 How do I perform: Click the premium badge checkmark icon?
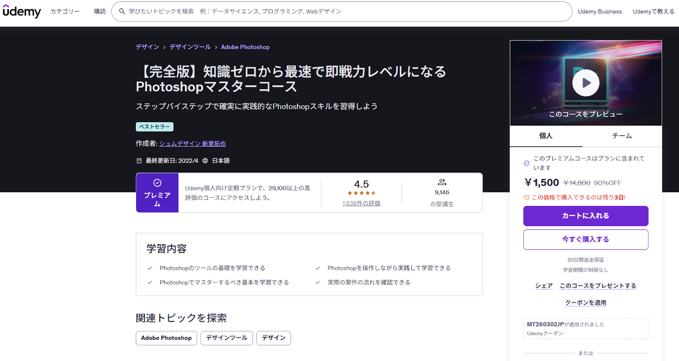(x=157, y=183)
